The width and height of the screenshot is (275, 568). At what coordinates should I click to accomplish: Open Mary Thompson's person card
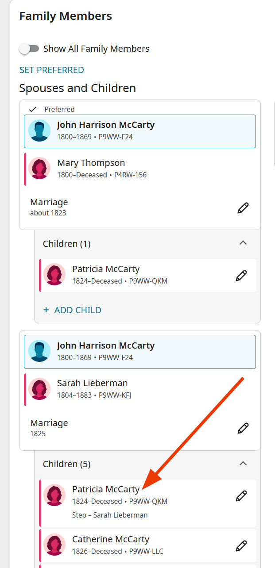pyautogui.click(x=91, y=163)
